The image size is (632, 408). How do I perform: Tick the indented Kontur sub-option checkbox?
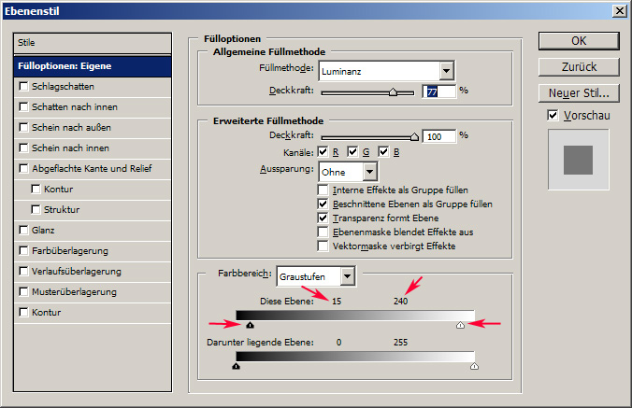pyautogui.click(x=36, y=189)
